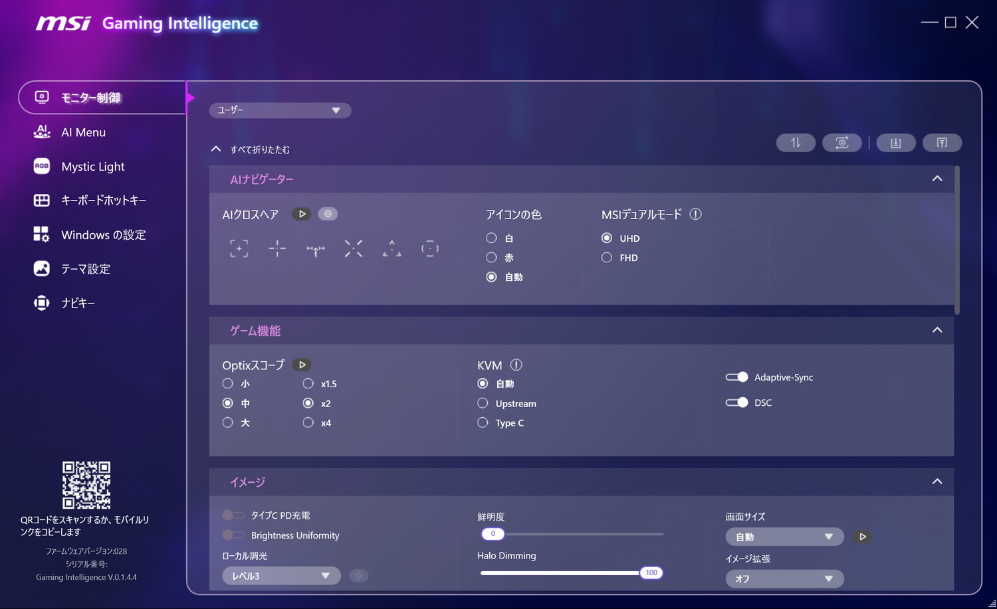Select the bracket-style AI crosshair icon
Viewport: 997px width, 609px height.
239,248
